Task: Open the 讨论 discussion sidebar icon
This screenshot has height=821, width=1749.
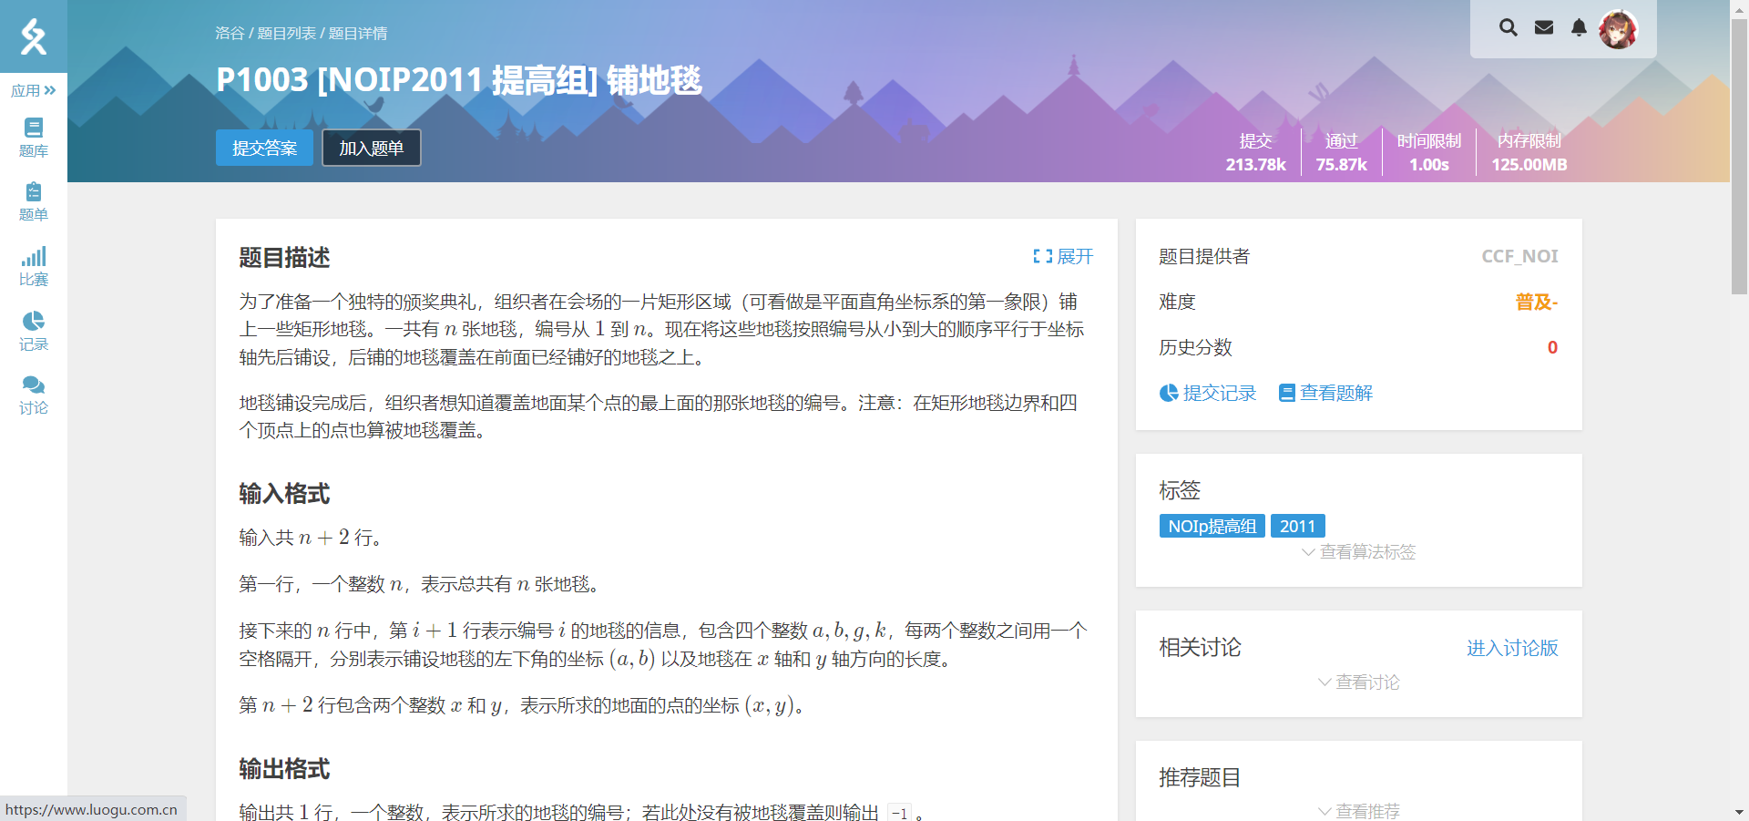Action: click(x=33, y=393)
